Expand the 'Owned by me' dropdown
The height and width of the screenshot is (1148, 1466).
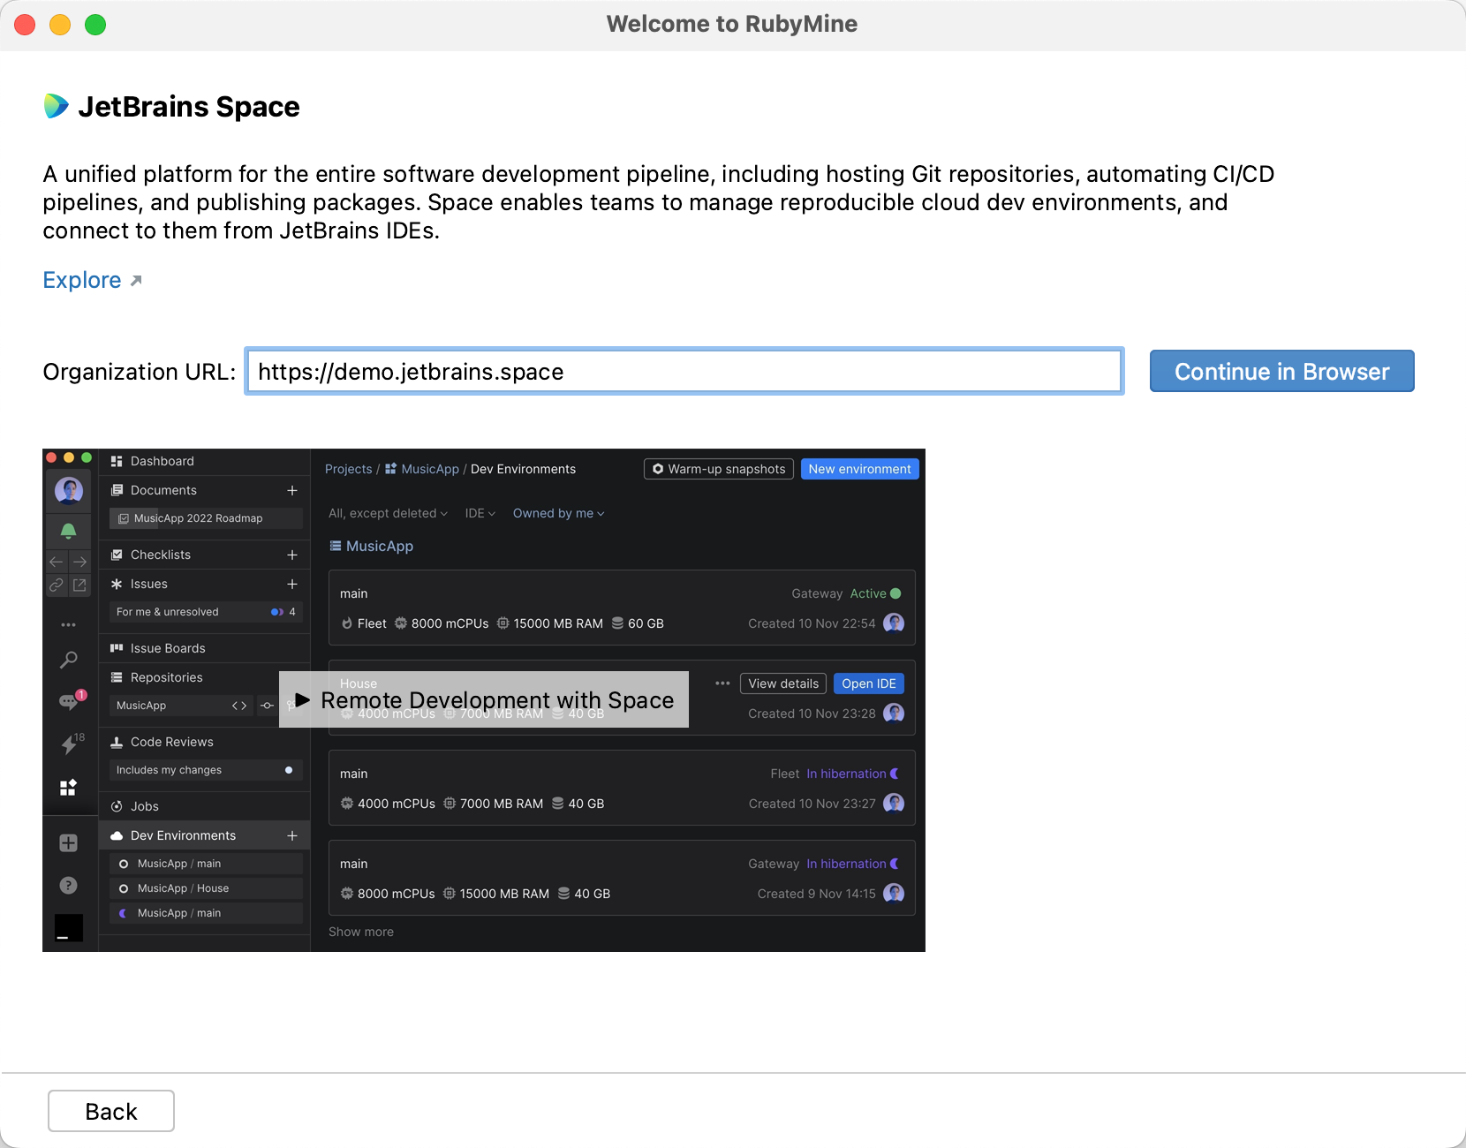coord(558,513)
